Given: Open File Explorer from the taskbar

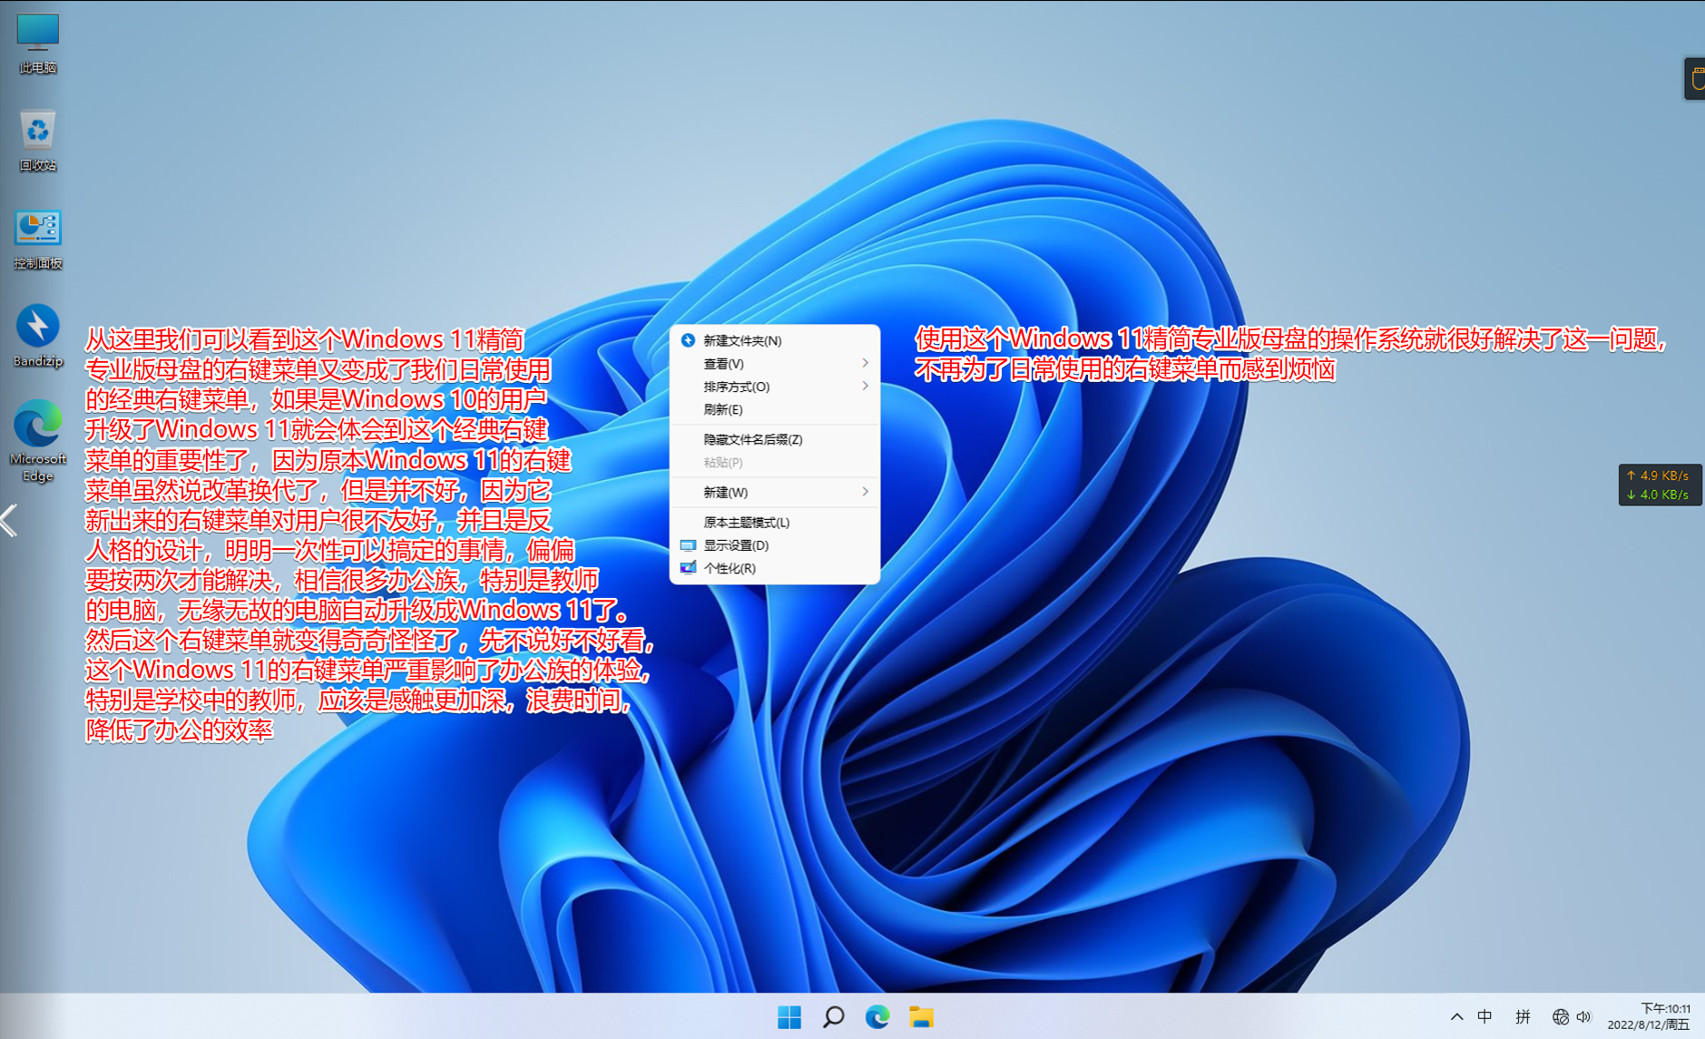Looking at the screenshot, I should click(x=921, y=1017).
